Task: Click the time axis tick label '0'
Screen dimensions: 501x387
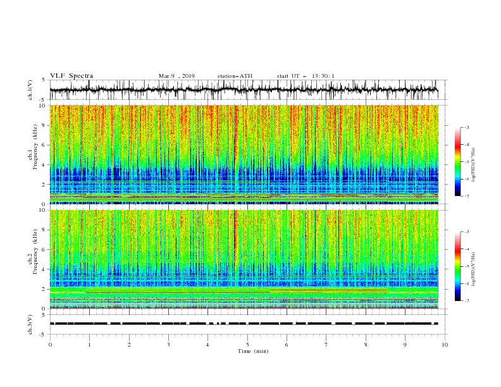Action: (x=50, y=345)
